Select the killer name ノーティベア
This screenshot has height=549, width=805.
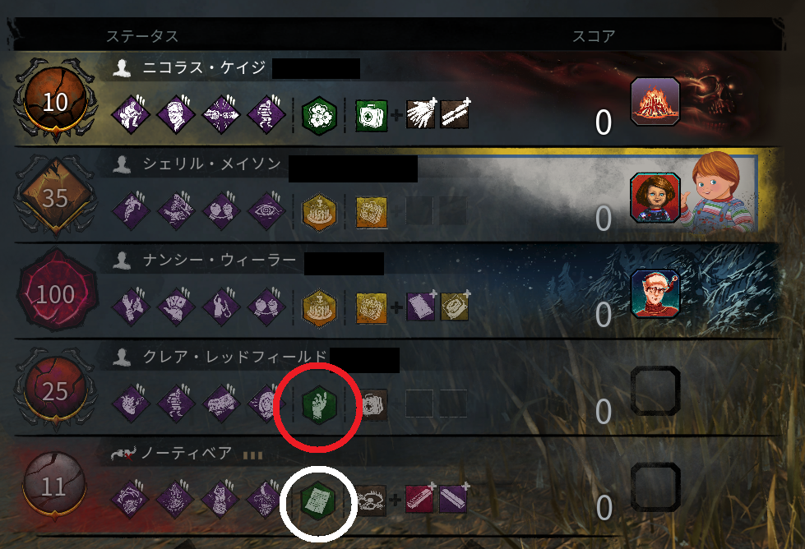(x=187, y=453)
